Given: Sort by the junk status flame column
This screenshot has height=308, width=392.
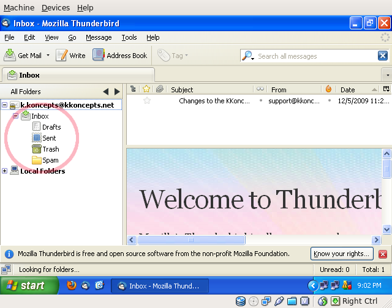Looking at the screenshot, I should click(328, 89).
